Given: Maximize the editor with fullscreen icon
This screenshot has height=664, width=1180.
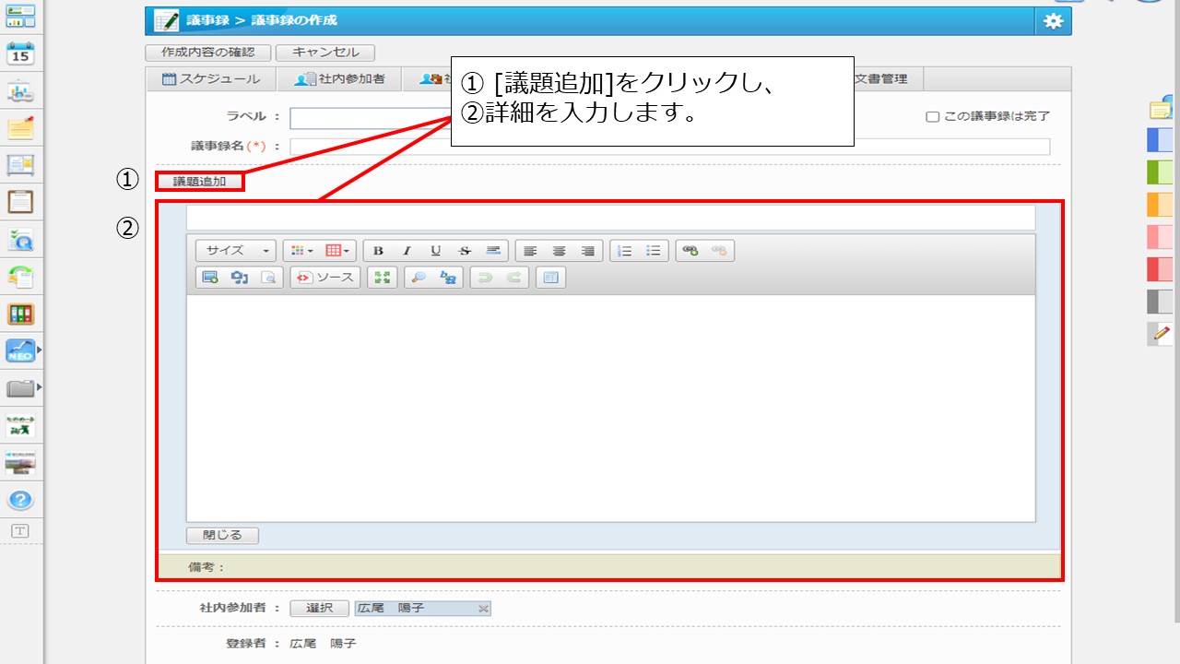Looking at the screenshot, I should click(x=382, y=278).
